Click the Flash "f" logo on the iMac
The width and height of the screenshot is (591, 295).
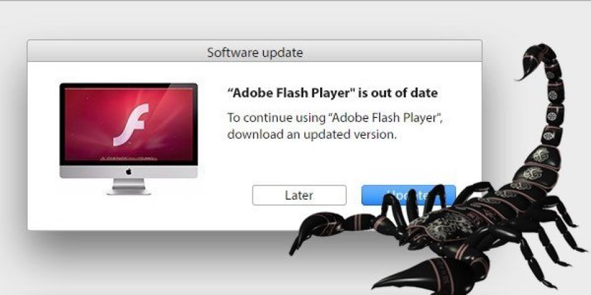tap(131, 125)
